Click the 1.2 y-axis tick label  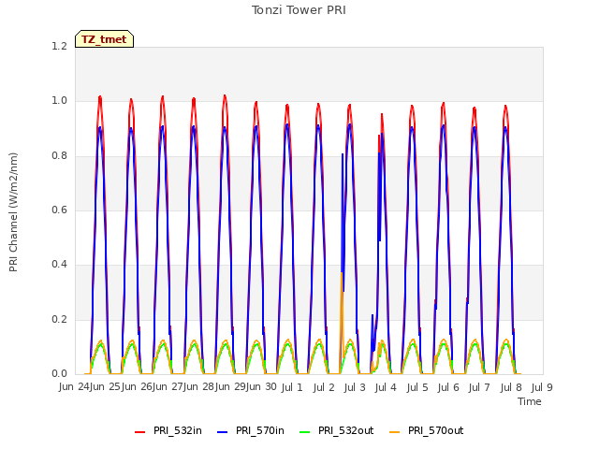[x=59, y=46]
